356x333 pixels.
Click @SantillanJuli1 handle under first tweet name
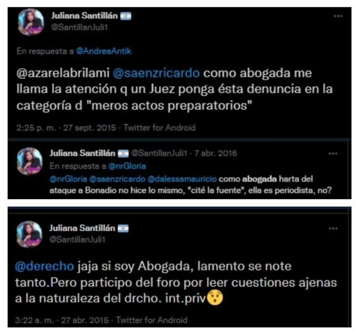pyautogui.click(x=79, y=27)
